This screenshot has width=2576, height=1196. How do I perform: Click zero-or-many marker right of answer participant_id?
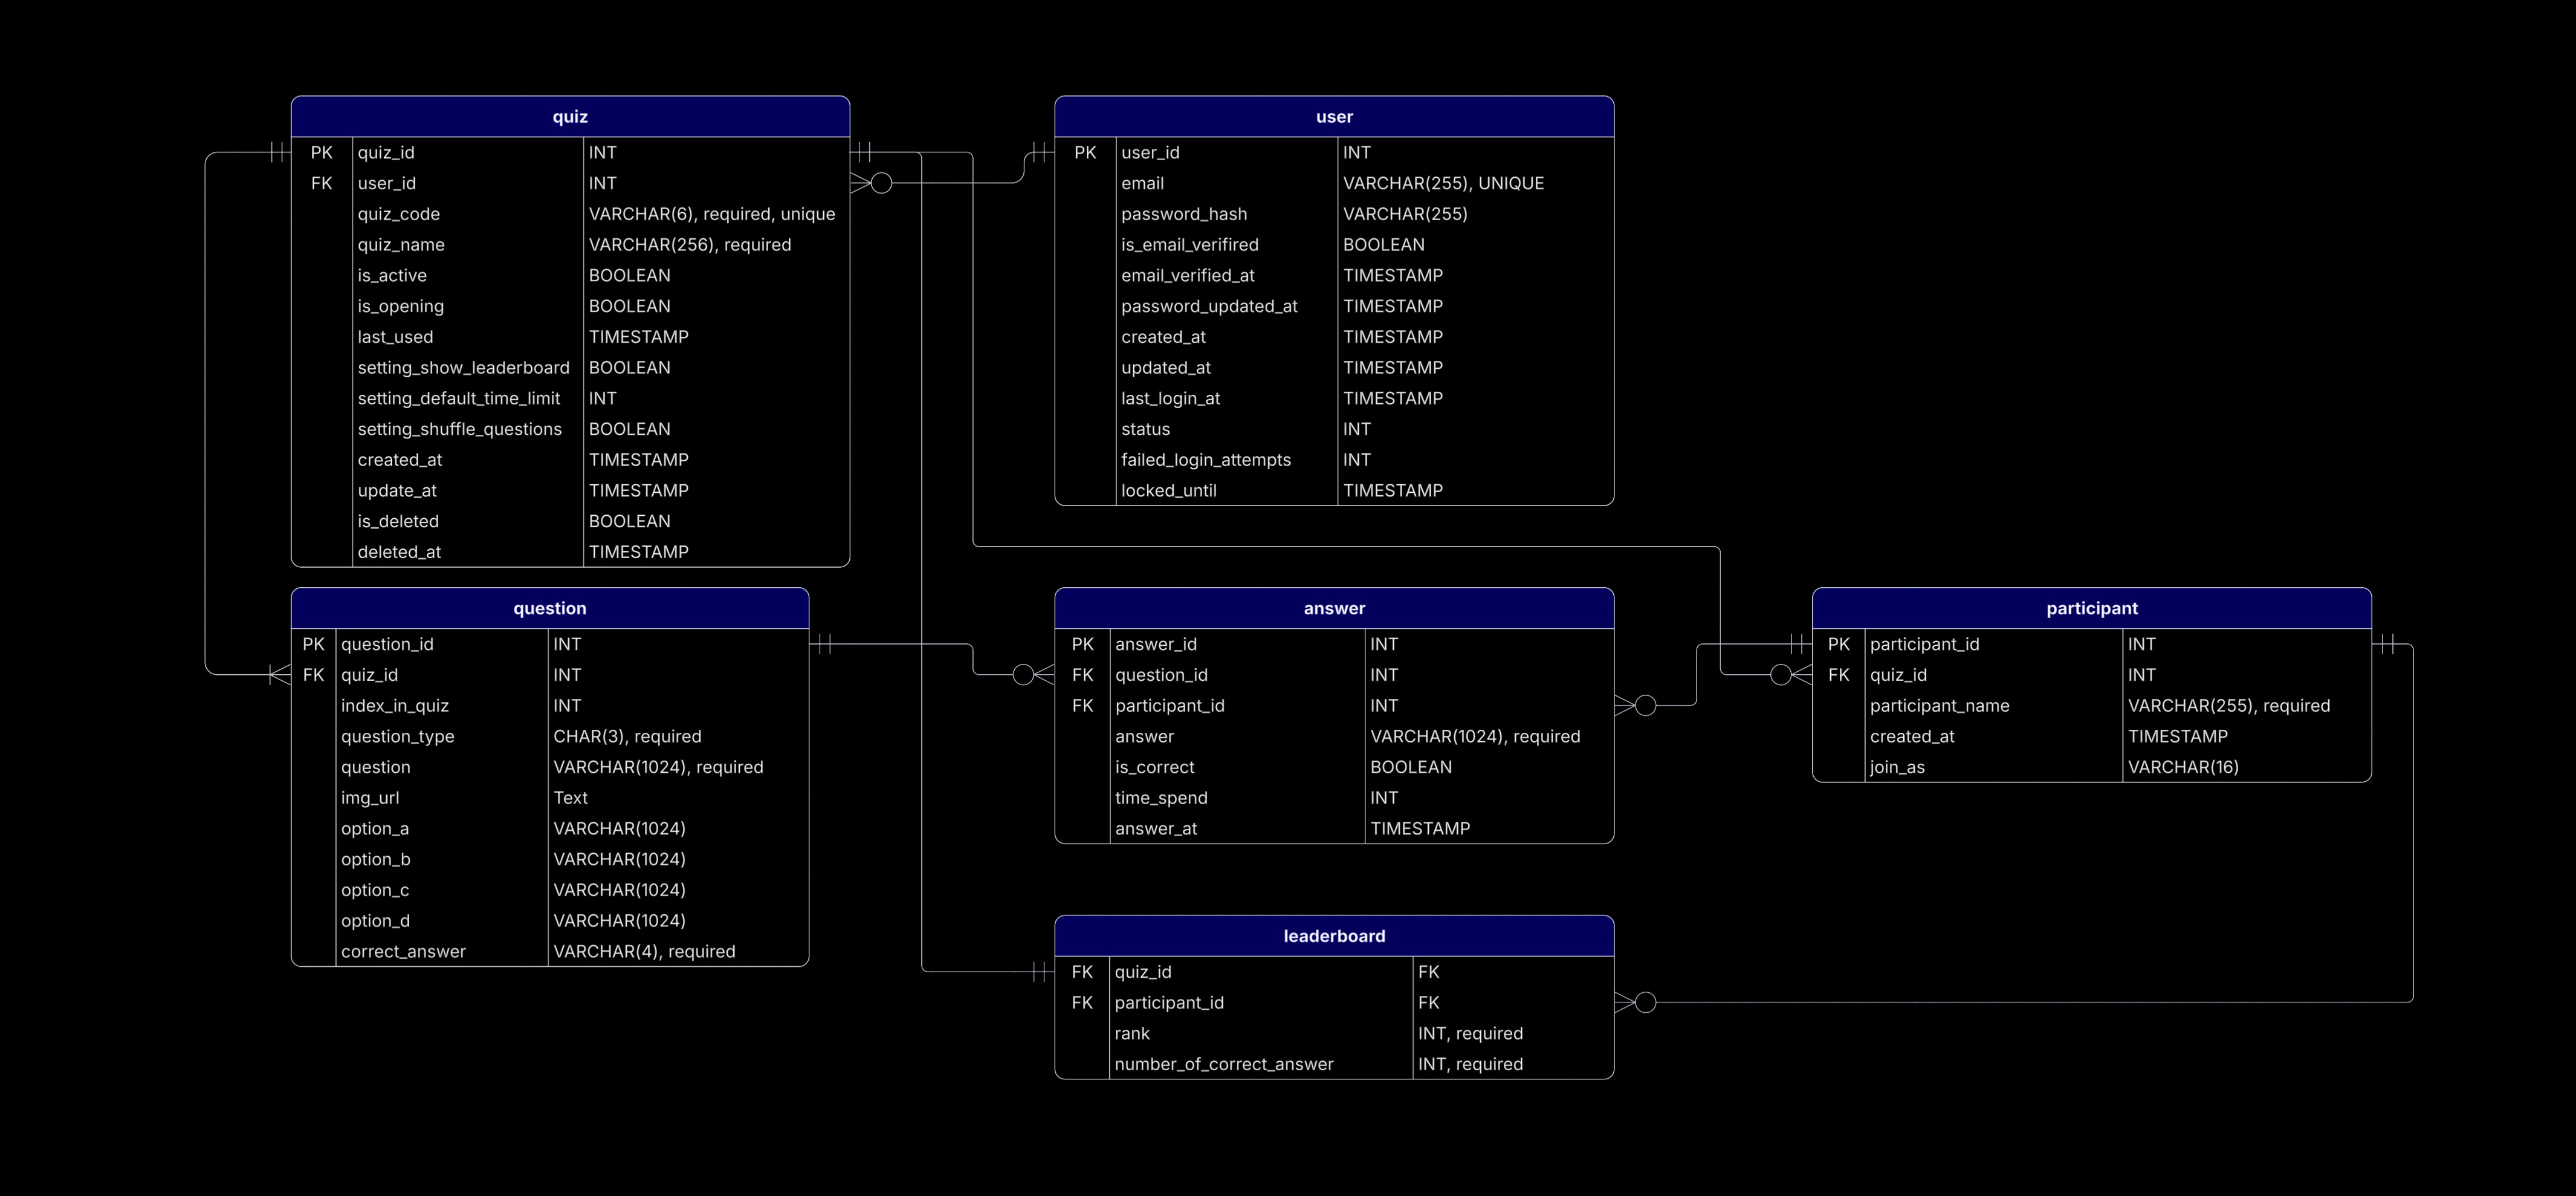[1636, 706]
